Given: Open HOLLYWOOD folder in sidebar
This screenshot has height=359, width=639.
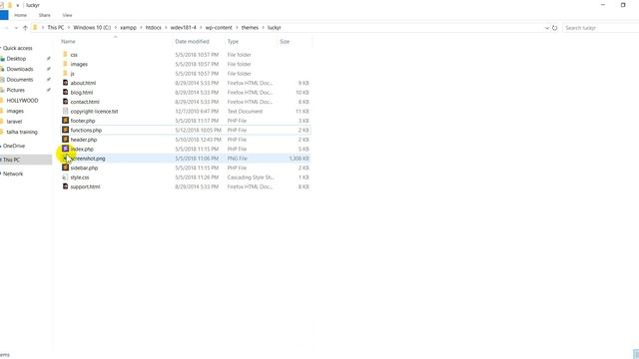Looking at the screenshot, I should tap(22, 101).
